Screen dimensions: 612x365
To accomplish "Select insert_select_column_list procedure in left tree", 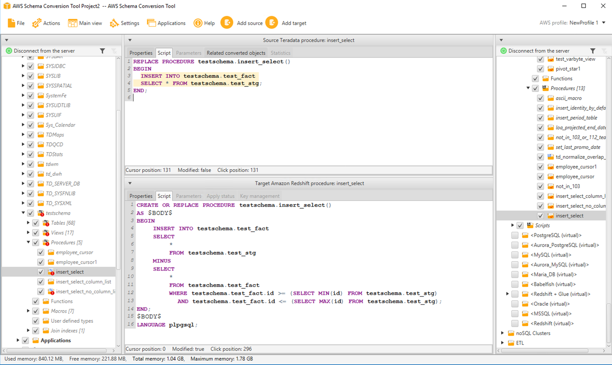I will click(83, 282).
